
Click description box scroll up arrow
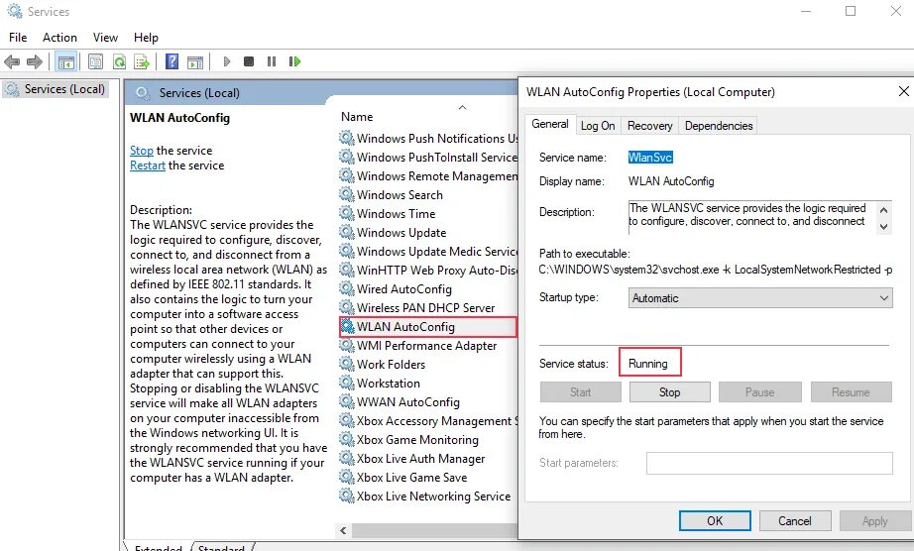pyautogui.click(x=883, y=210)
